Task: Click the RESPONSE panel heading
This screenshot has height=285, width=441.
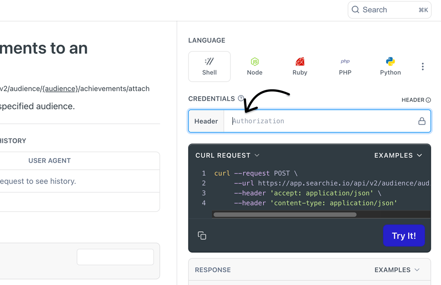Action: (x=213, y=270)
